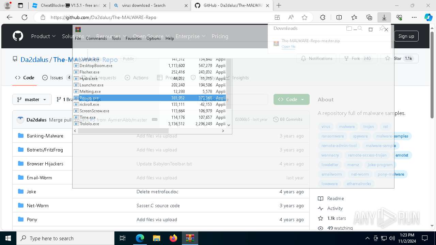Add this page to favorites star
The width and height of the screenshot is (436, 245).
305,17
